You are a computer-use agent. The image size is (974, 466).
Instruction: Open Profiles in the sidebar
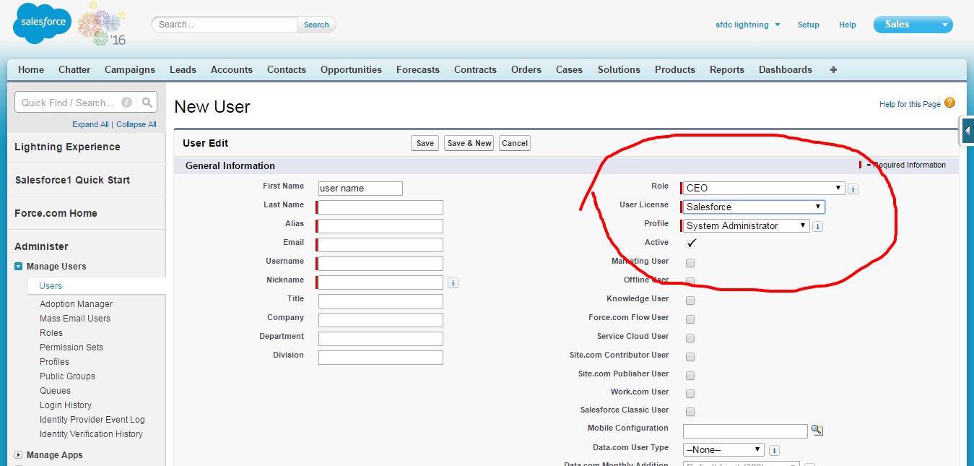(54, 362)
